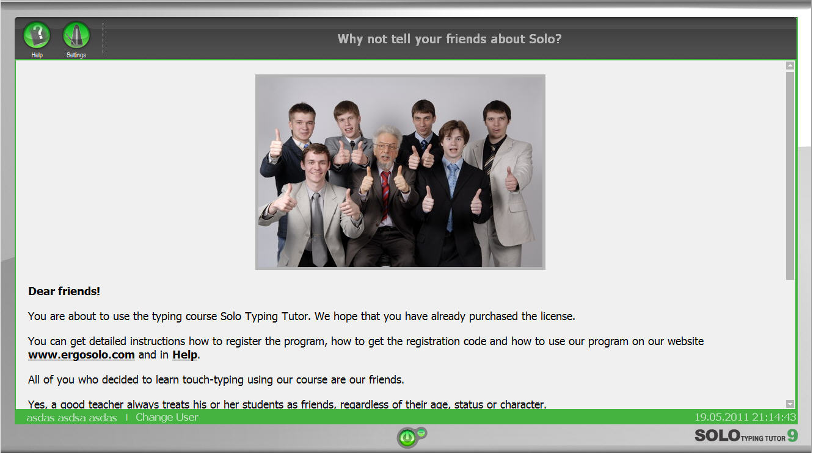
Task: Follow the underlined Help link in the text
Action: 184,355
